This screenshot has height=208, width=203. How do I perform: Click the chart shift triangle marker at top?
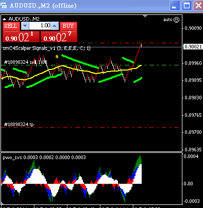(145, 16)
